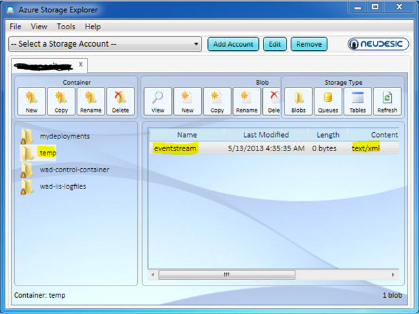Click the Rename container icon

click(x=91, y=101)
